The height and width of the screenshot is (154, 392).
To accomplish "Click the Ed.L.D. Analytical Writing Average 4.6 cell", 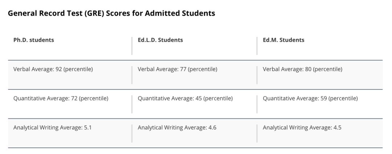I will point(177,128).
